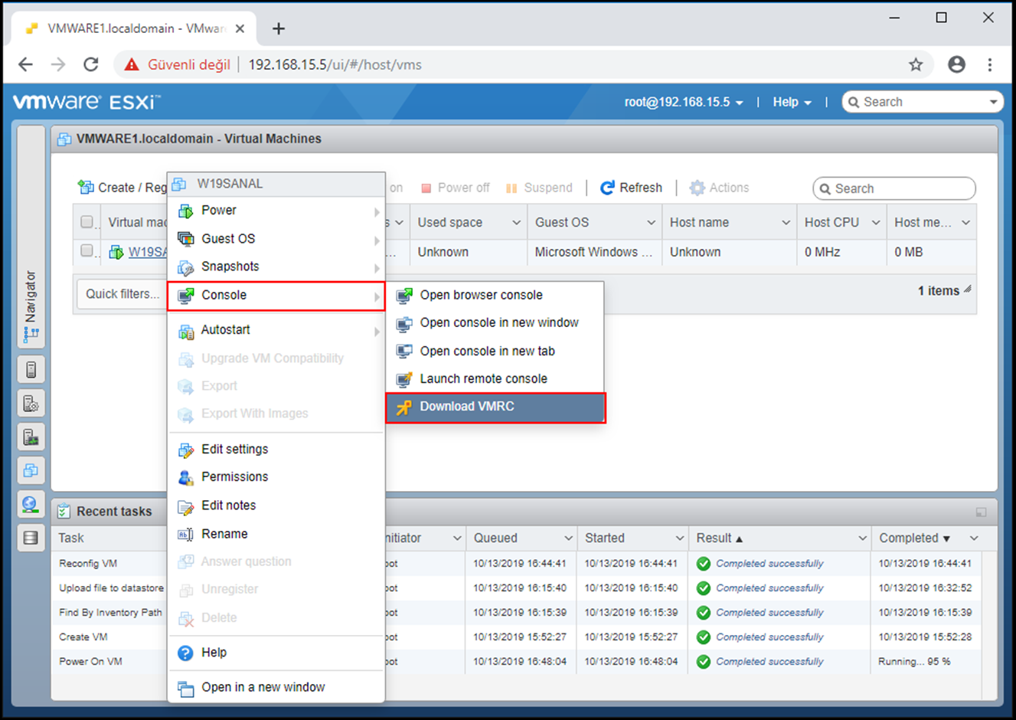This screenshot has width=1016, height=720.
Task: Open the Host name column dropdown
Action: tap(786, 223)
